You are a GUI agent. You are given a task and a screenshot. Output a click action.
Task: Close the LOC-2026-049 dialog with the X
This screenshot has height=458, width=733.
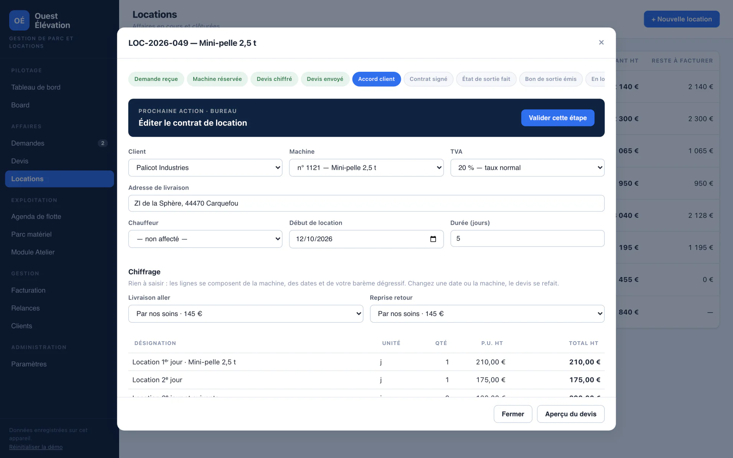(x=601, y=42)
